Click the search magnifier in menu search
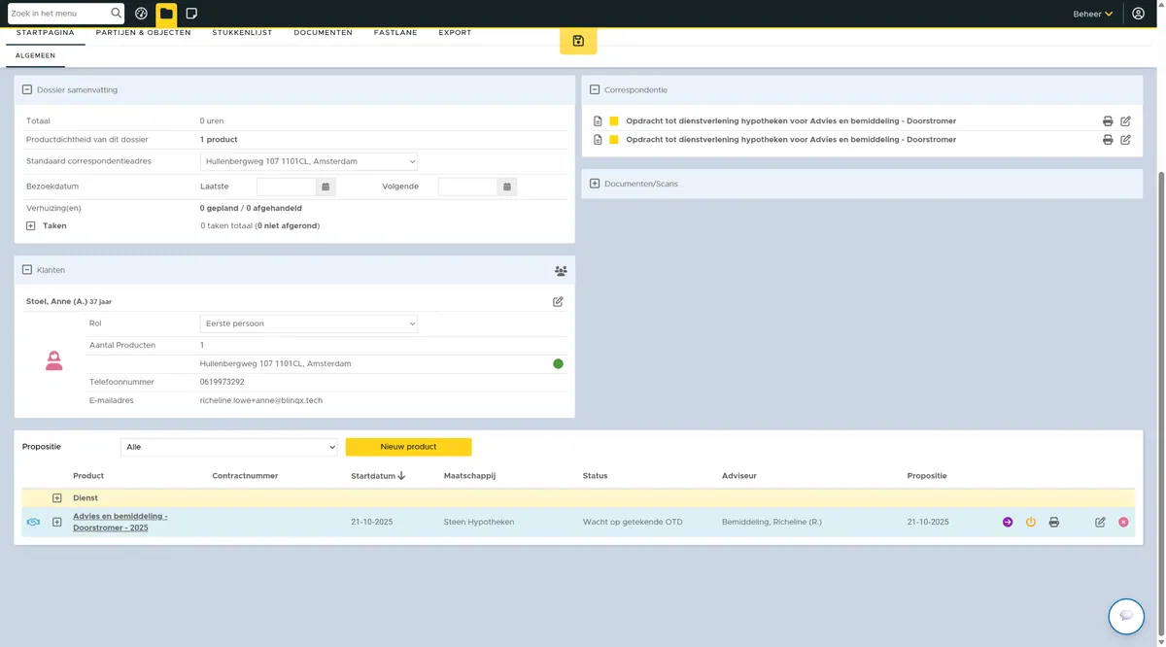The image size is (1166, 647). tap(117, 14)
